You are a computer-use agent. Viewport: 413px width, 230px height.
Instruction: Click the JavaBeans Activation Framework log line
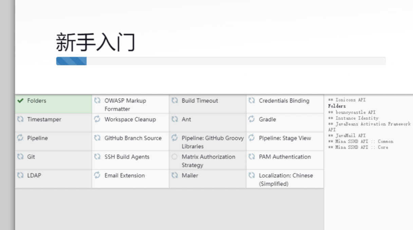click(x=369, y=127)
